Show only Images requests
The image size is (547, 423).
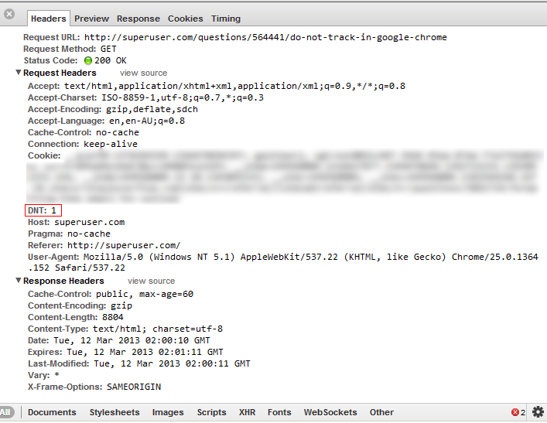coord(168,412)
